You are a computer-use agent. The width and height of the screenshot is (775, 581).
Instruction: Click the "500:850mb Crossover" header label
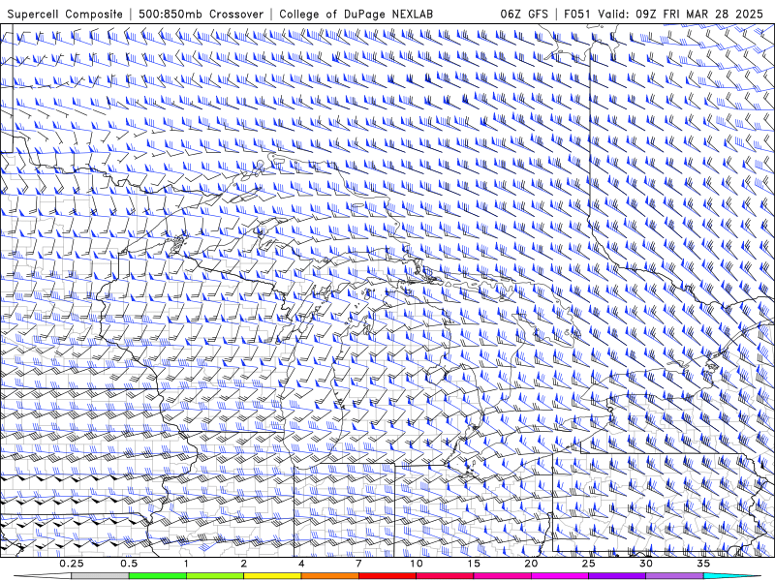click(201, 14)
